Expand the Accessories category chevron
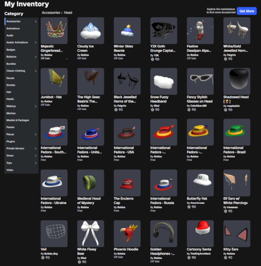The image size is (261, 266). coord(36,21)
